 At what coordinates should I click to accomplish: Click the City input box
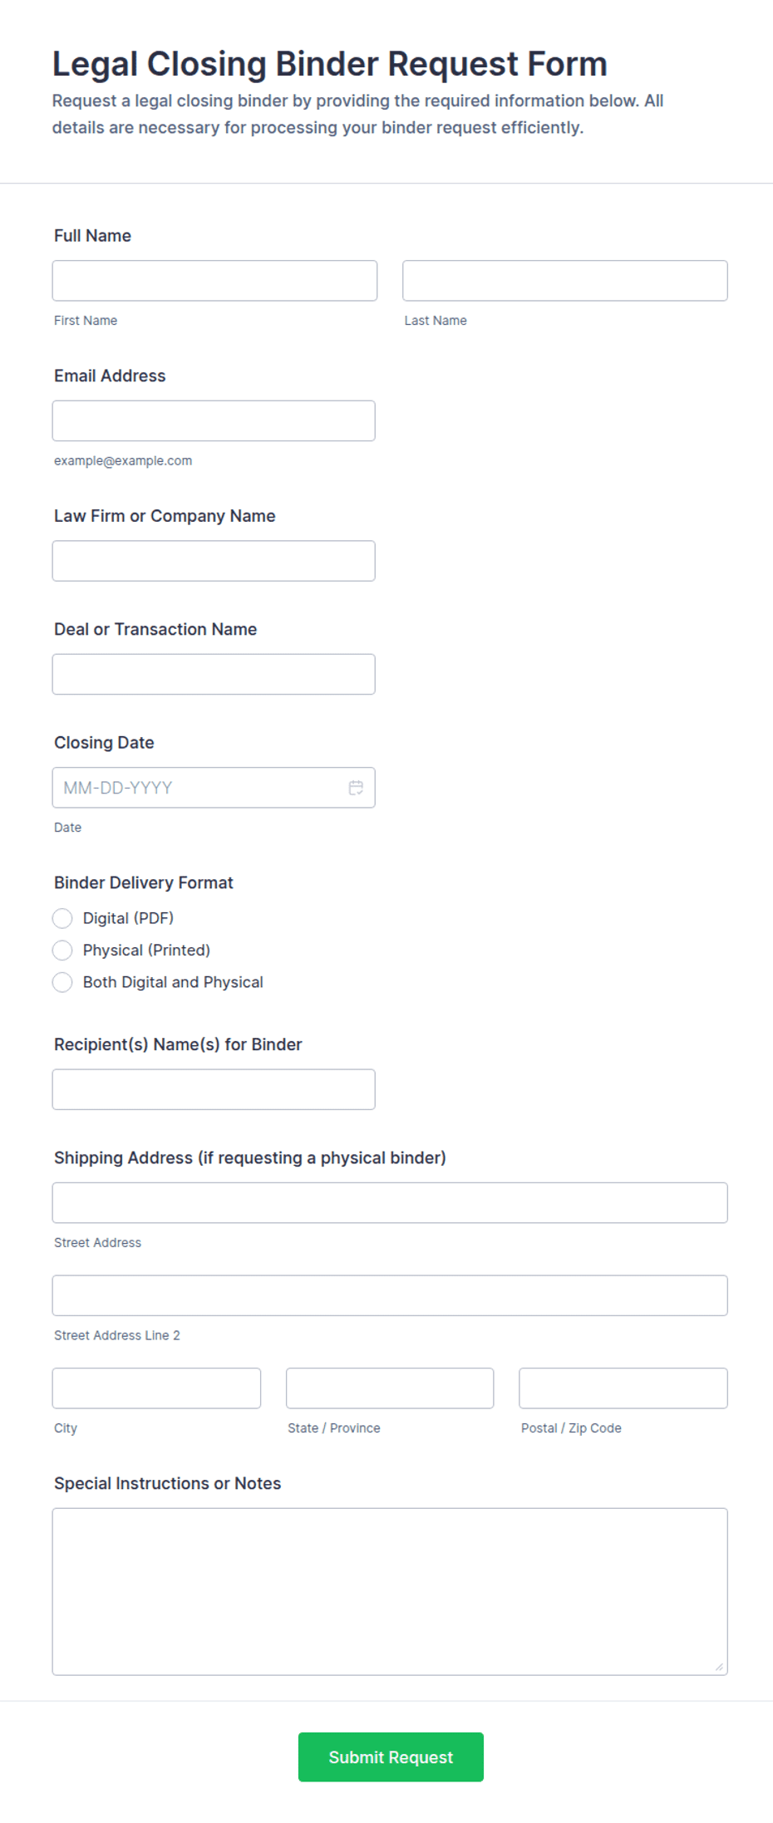click(x=156, y=1388)
